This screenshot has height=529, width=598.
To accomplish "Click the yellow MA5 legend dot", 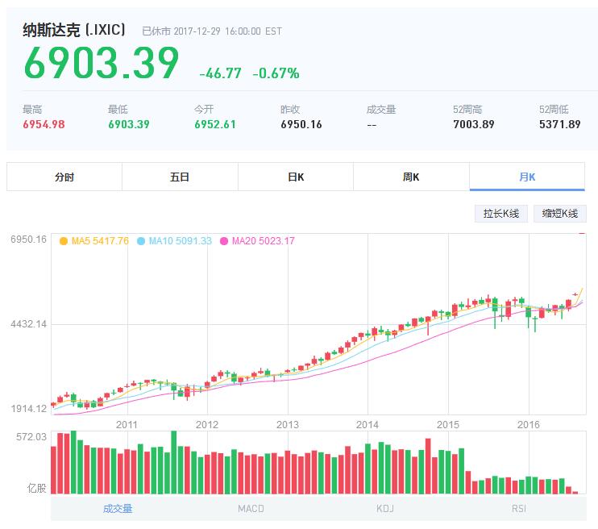I will 64,241.
